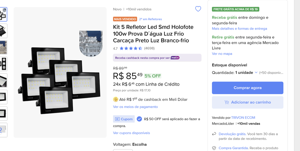Click Comprar agora button
This screenshot has height=151, width=300.
[248, 88]
